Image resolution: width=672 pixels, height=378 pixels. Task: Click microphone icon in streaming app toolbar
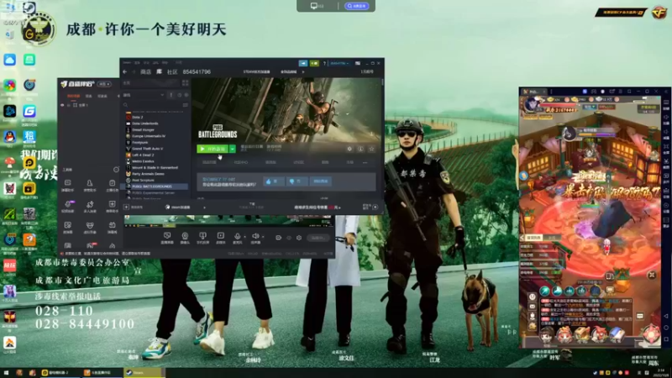point(237,236)
